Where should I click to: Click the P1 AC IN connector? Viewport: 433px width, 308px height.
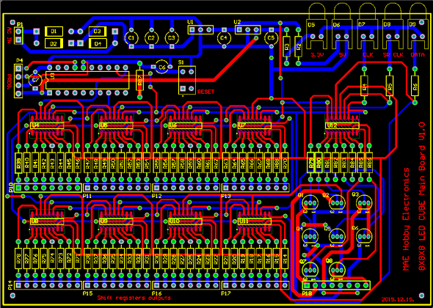click(18, 35)
